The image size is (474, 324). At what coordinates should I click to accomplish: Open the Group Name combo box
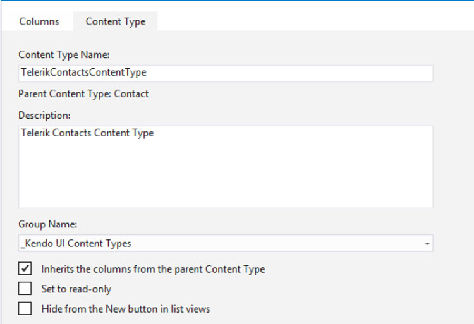[x=226, y=243]
